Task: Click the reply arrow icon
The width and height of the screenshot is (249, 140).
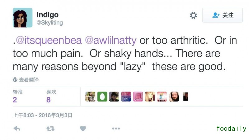Action: (x=17, y=129)
